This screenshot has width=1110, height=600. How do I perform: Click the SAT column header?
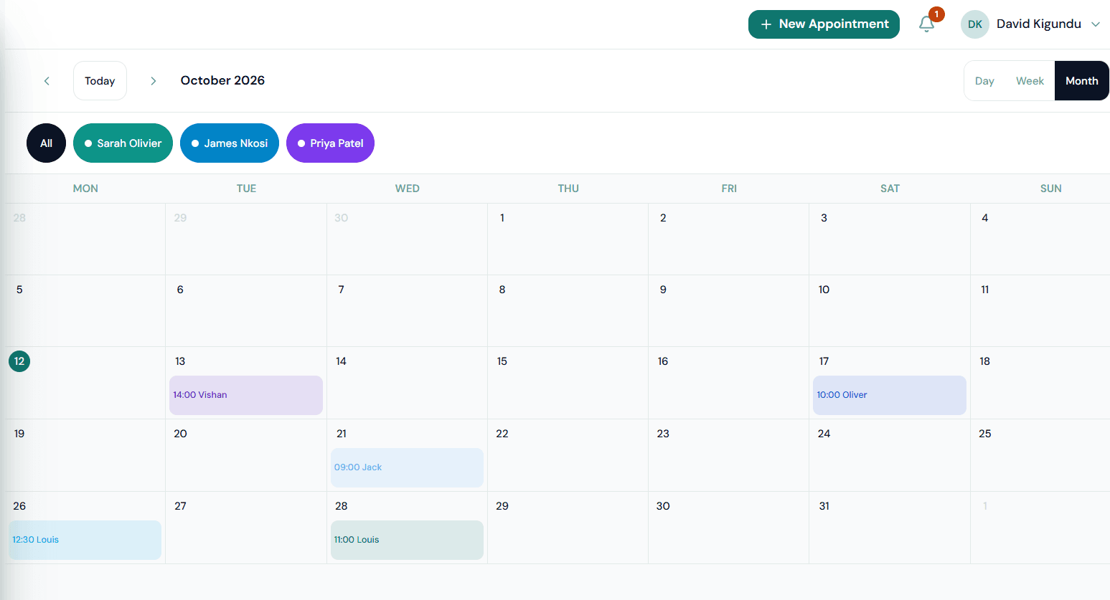pyautogui.click(x=890, y=189)
